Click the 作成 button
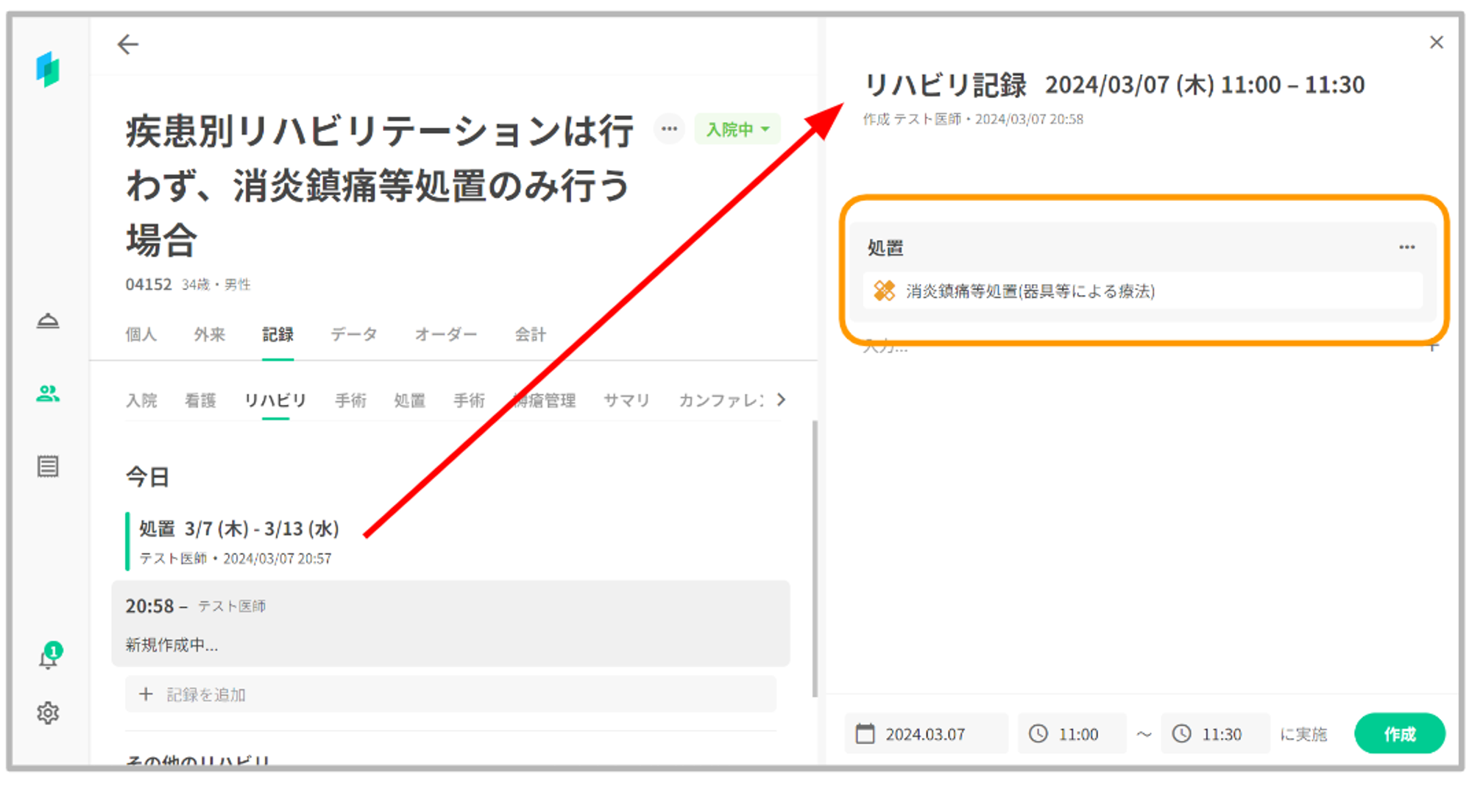 pos(1399,734)
